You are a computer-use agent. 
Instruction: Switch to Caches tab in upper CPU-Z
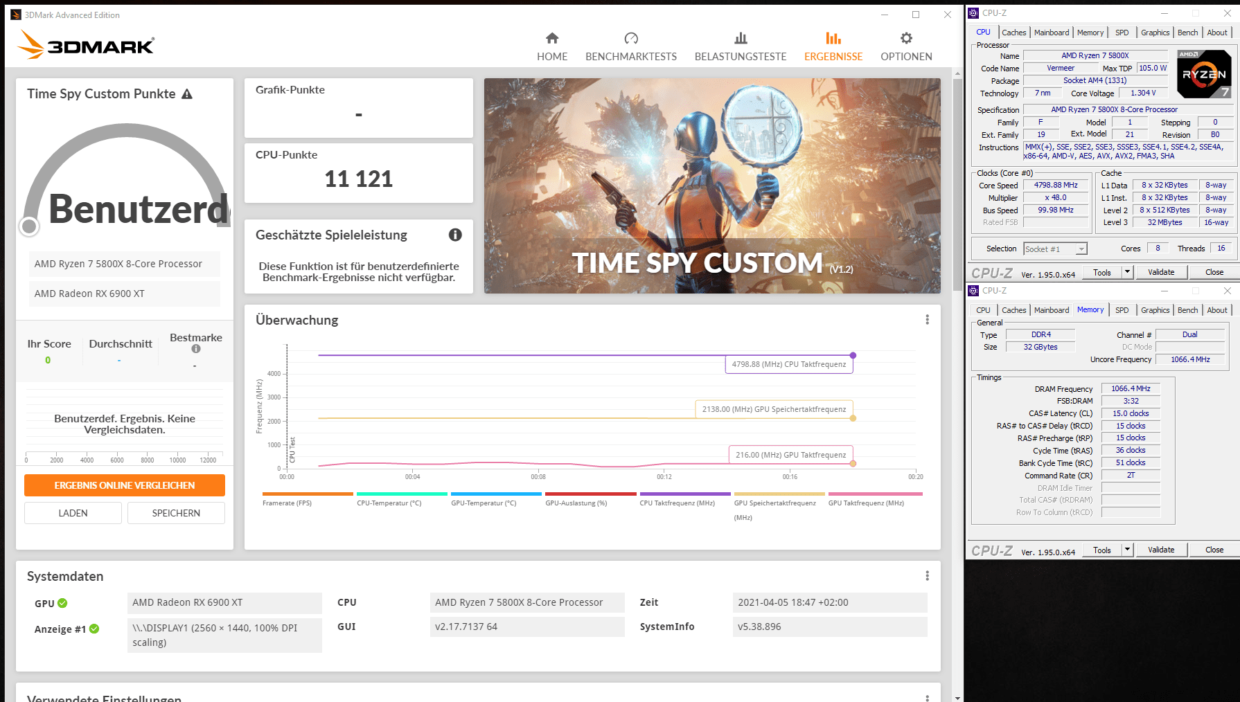1013,33
